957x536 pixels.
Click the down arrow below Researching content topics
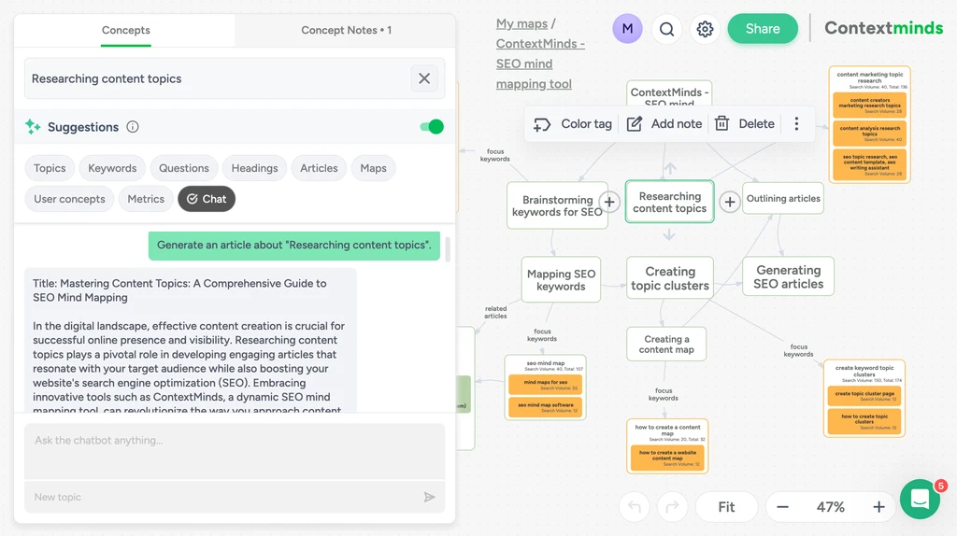click(669, 234)
